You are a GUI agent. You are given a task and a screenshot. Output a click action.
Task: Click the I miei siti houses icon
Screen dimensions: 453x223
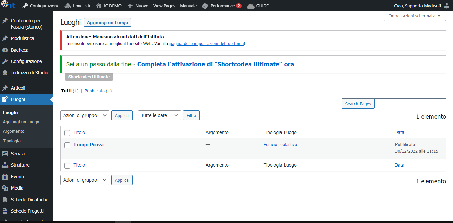coord(68,6)
